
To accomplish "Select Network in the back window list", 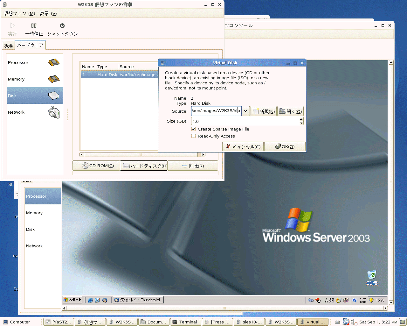I will [43, 246].
